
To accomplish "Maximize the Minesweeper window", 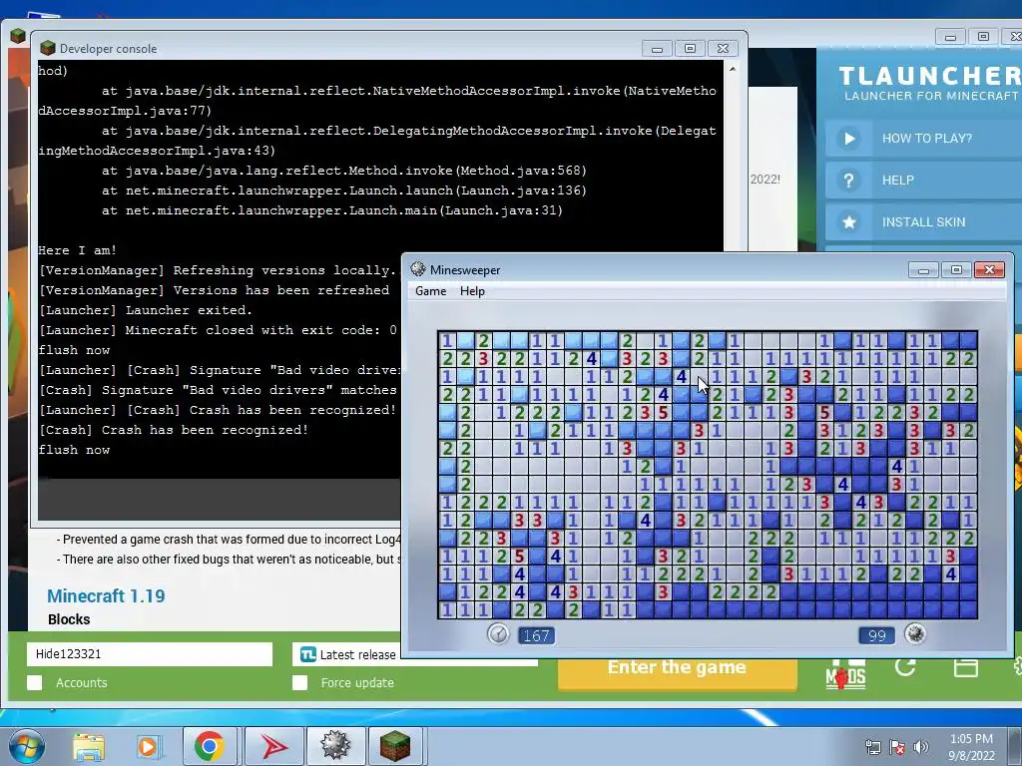I will [956, 269].
